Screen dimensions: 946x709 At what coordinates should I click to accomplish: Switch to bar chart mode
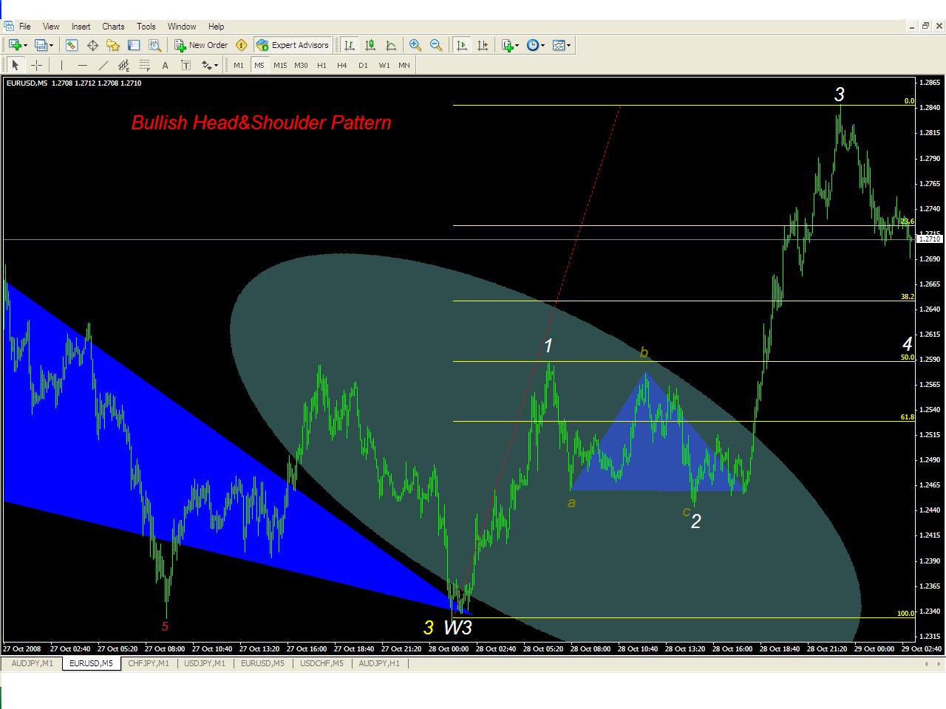pos(350,45)
